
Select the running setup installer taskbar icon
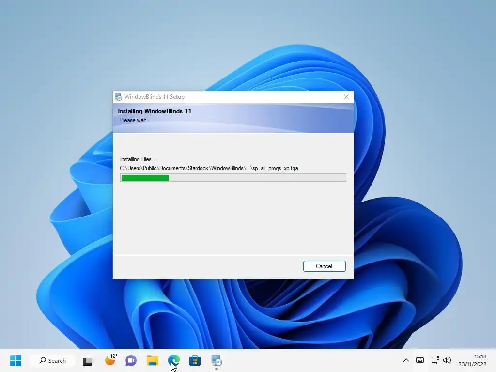[217, 360]
